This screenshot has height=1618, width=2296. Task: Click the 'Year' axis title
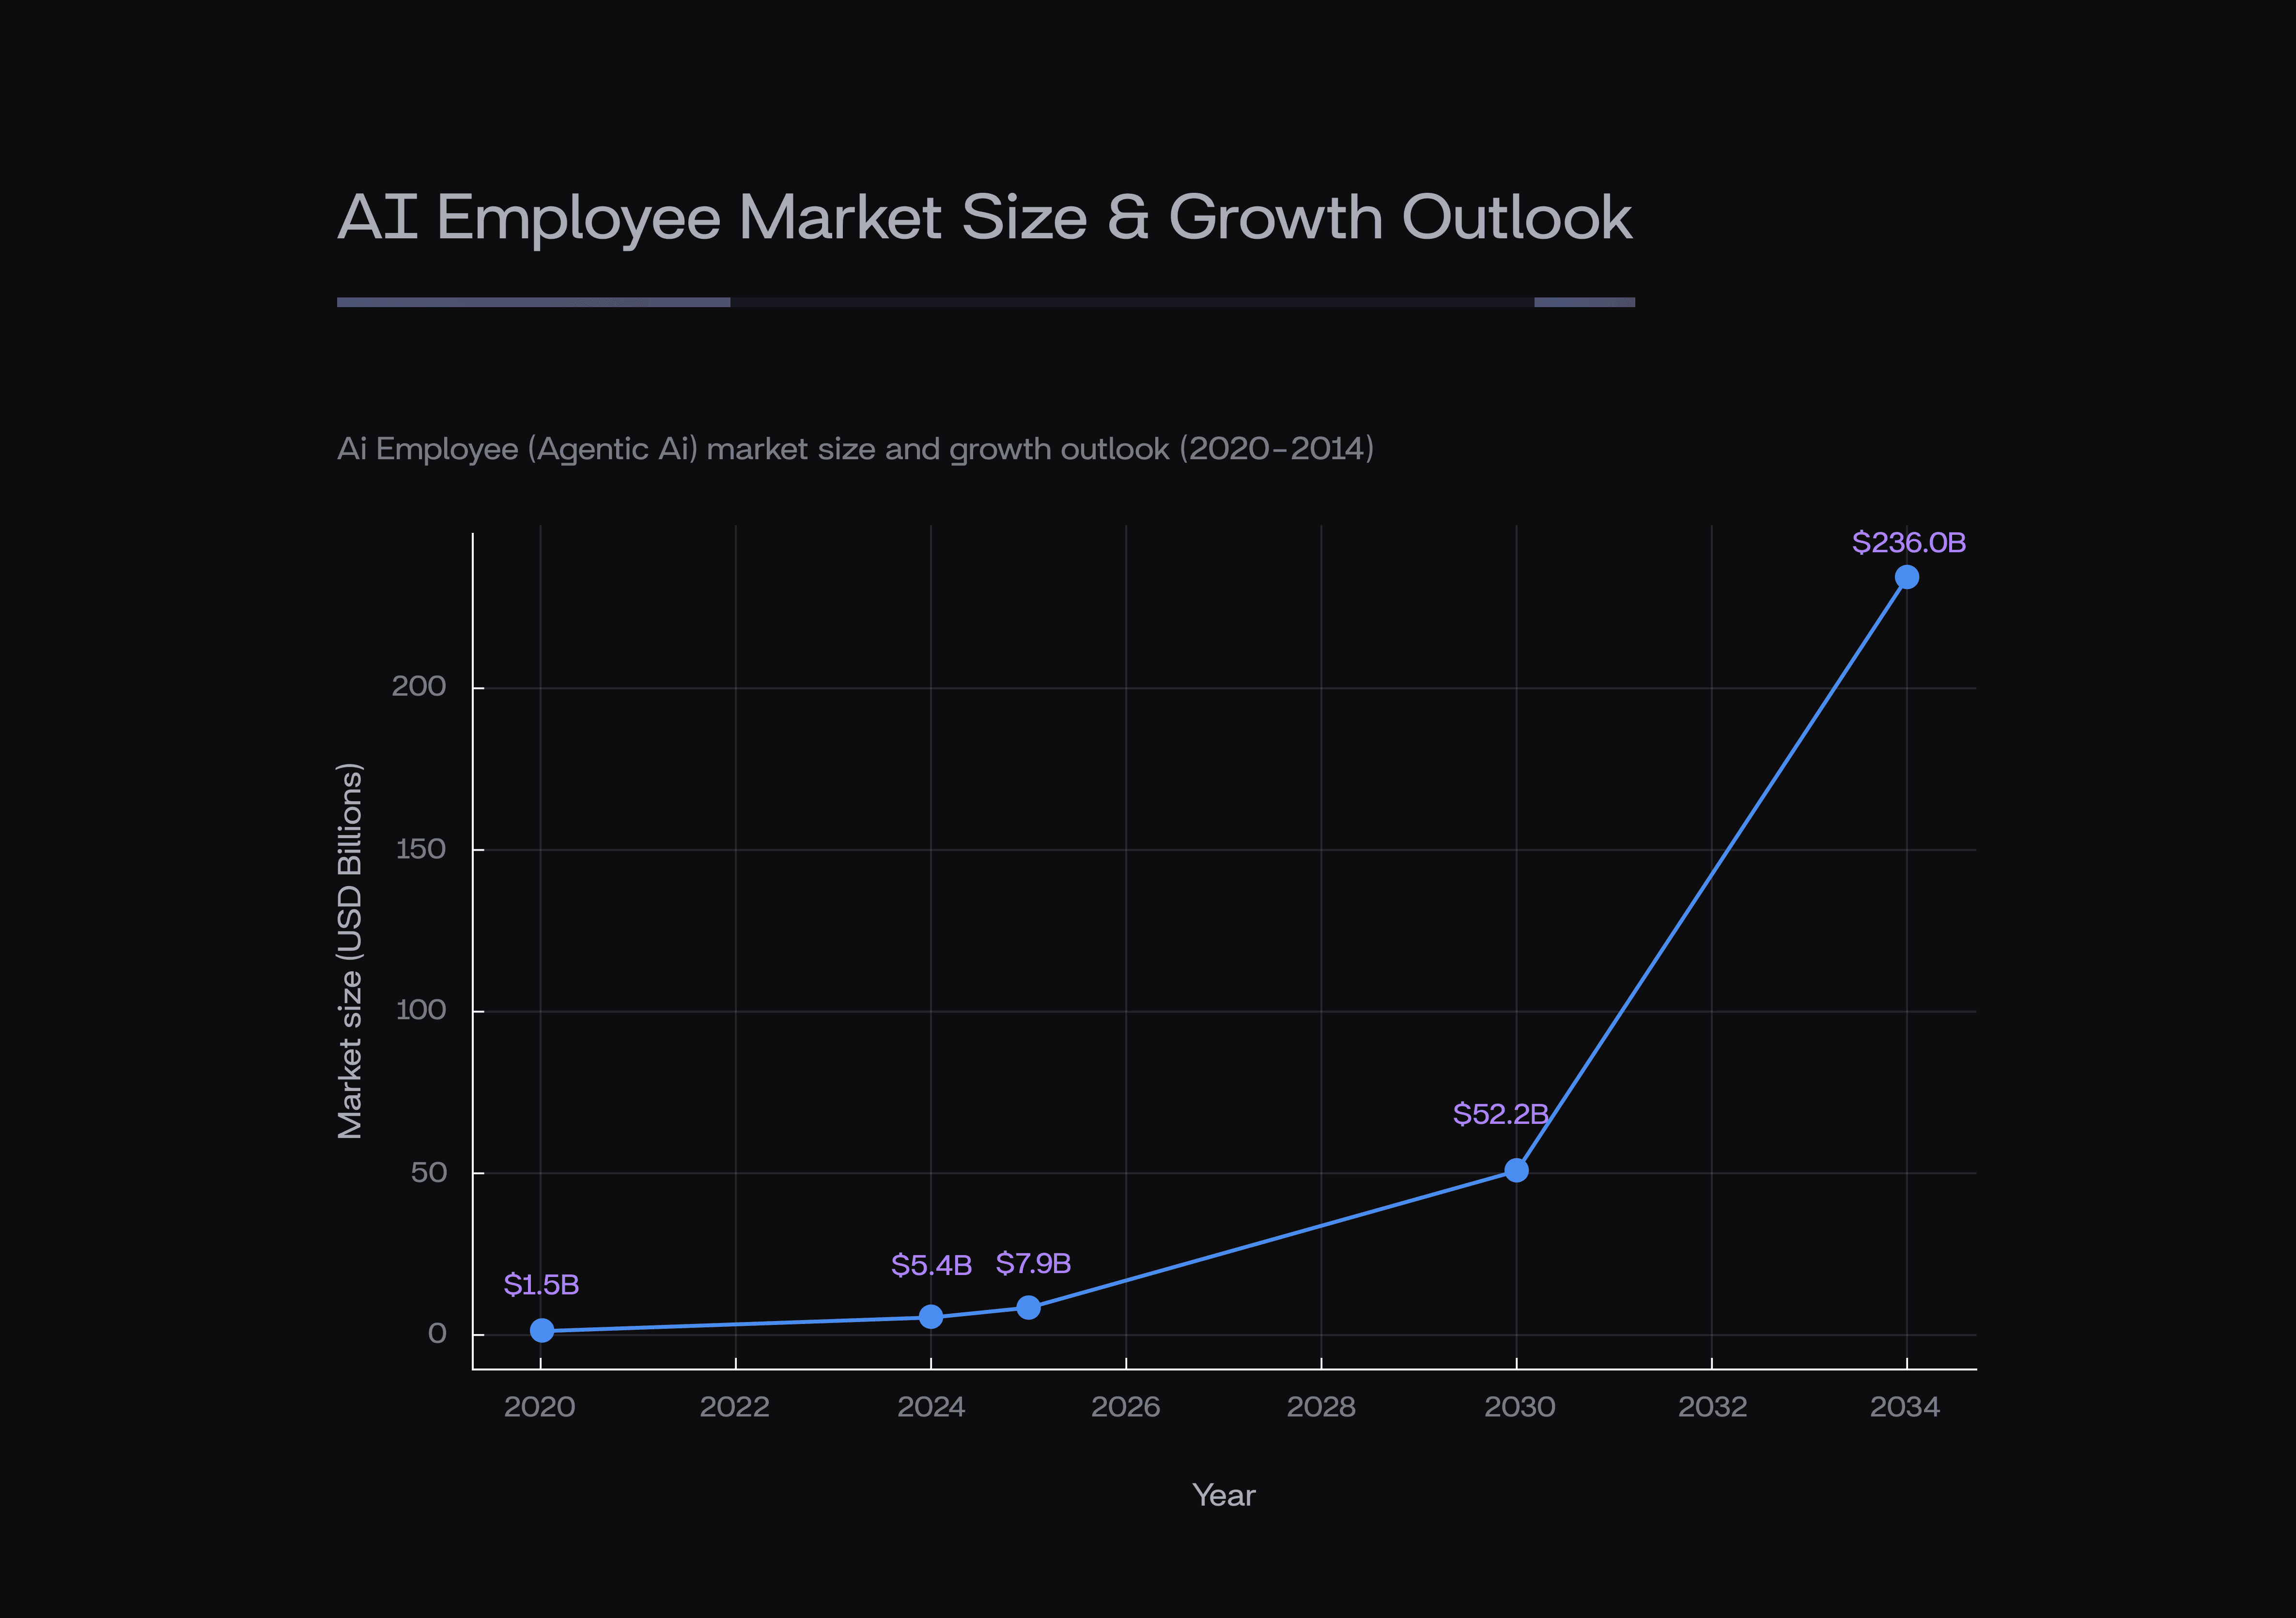click(1224, 1495)
